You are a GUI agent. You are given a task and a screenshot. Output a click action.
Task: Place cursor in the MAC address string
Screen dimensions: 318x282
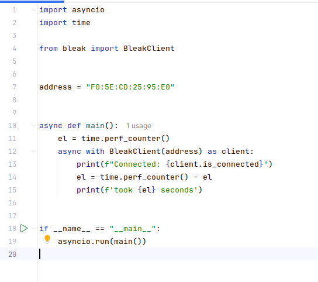(130, 87)
